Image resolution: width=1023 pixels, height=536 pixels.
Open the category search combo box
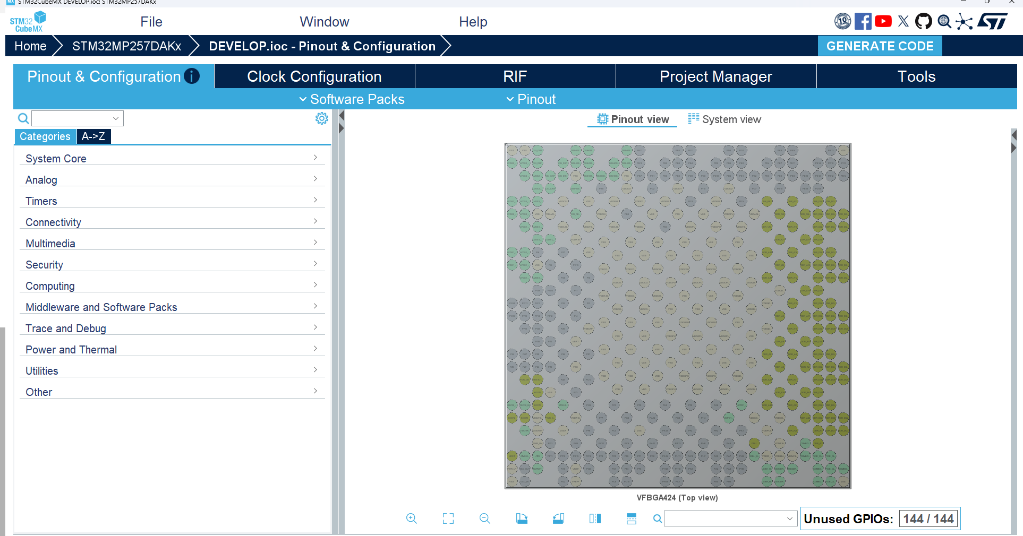[x=78, y=118]
